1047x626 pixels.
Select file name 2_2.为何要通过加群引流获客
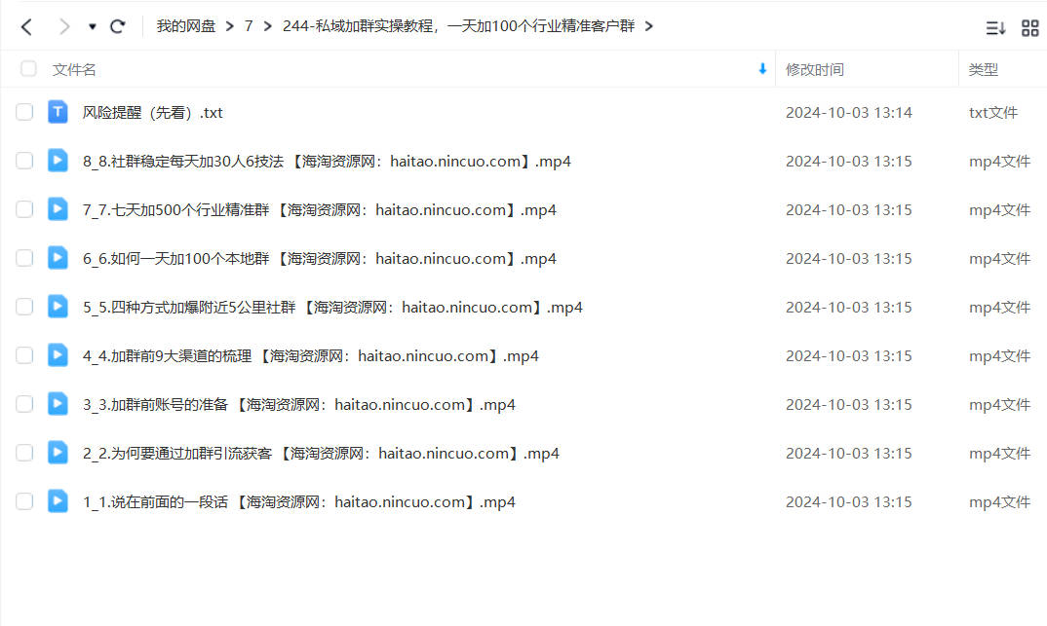[x=321, y=454]
